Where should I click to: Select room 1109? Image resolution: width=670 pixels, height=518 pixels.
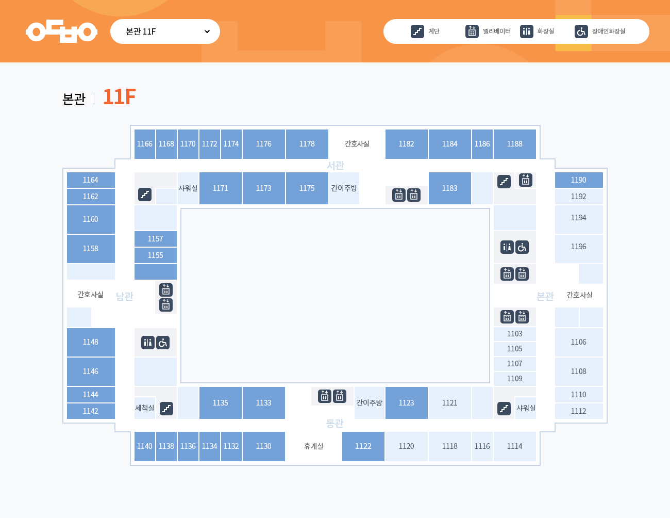[515, 379]
